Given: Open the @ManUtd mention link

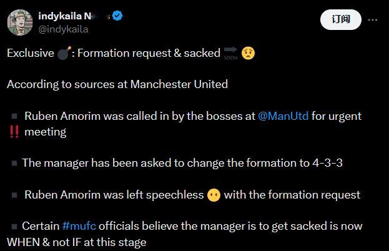Looking at the screenshot, I should click(x=283, y=116).
